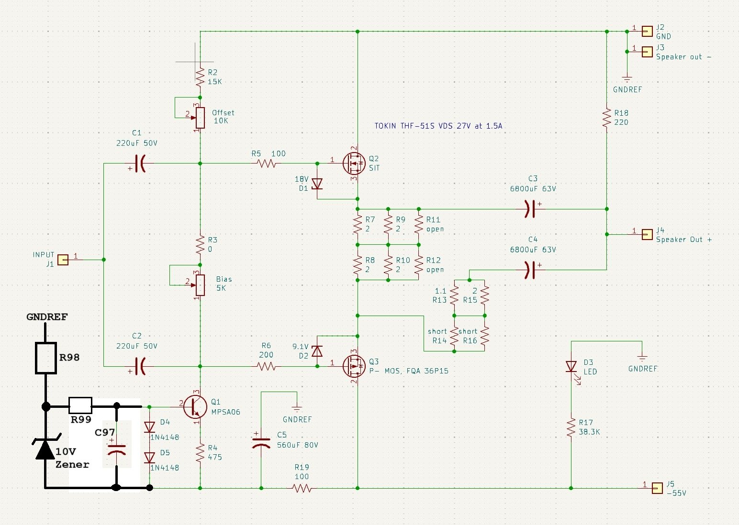This screenshot has width=739, height=525.
Task: Click the '560uF 80V' value text
Action: coord(297,445)
